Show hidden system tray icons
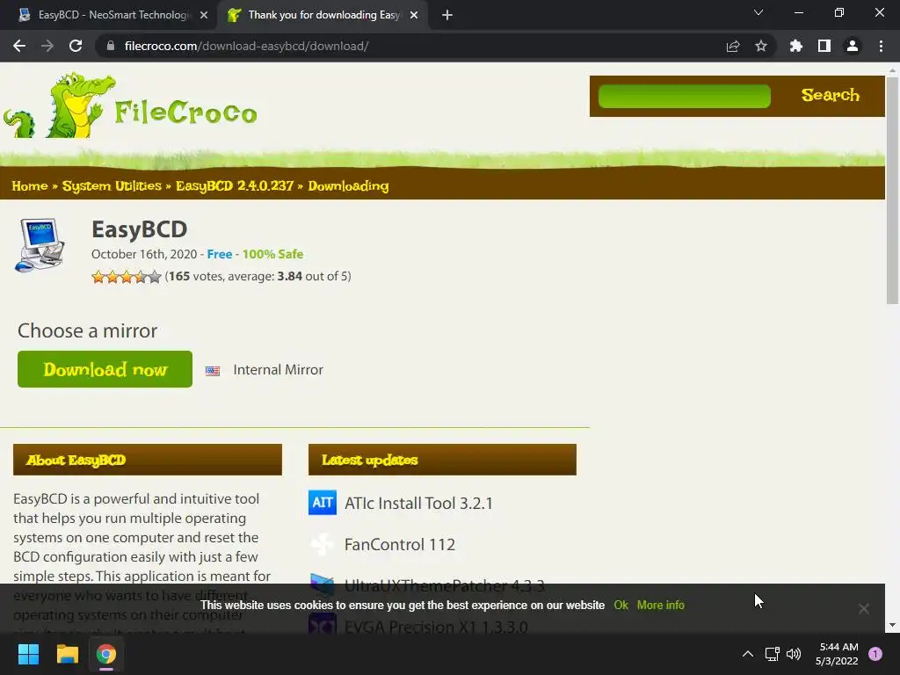The height and width of the screenshot is (675, 900). (747, 654)
